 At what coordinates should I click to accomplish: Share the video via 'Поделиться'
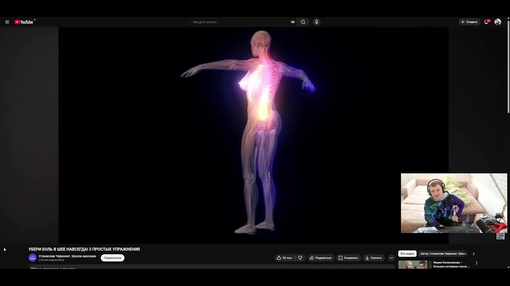[320, 258]
